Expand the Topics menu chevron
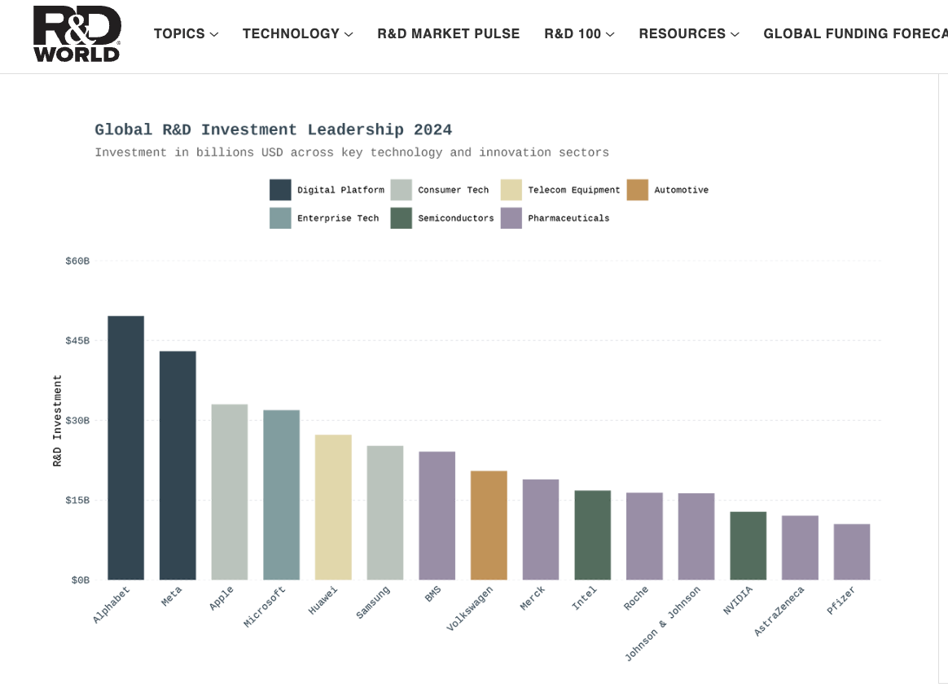The image size is (948, 687). pyautogui.click(x=214, y=34)
